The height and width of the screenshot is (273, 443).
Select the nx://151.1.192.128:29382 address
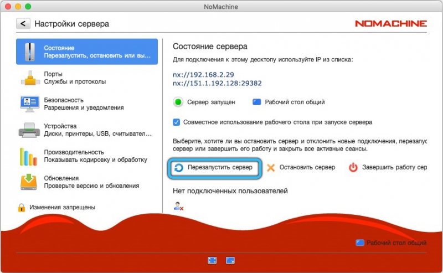(217, 84)
